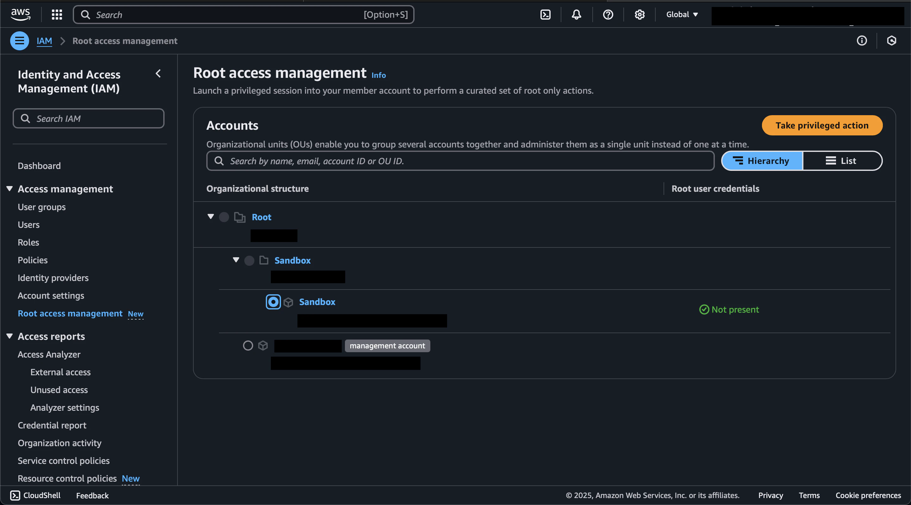Select the Sandbox account radio button
The height and width of the screenshot is (505, 911).
(273, 302)
